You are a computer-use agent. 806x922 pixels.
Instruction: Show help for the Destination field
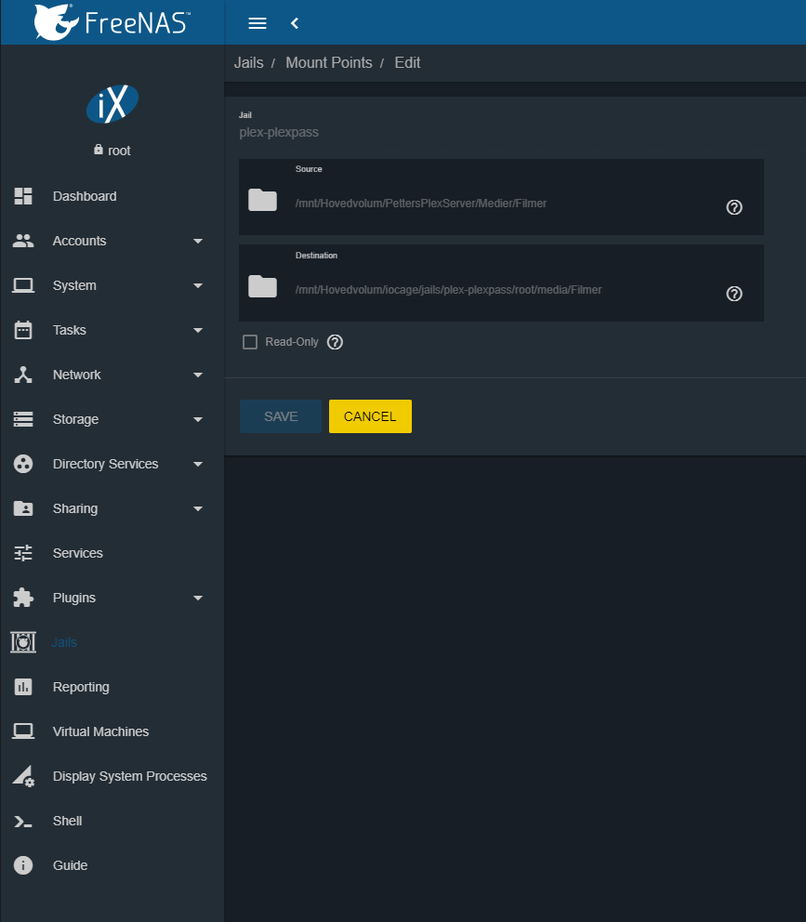pyautogui.click(x=734, y=294)
